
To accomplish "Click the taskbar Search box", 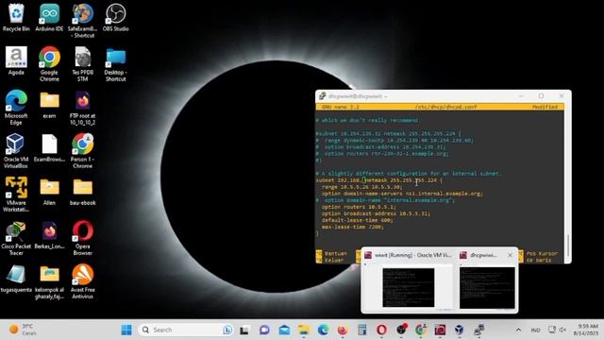I will [x=186, y=330].
